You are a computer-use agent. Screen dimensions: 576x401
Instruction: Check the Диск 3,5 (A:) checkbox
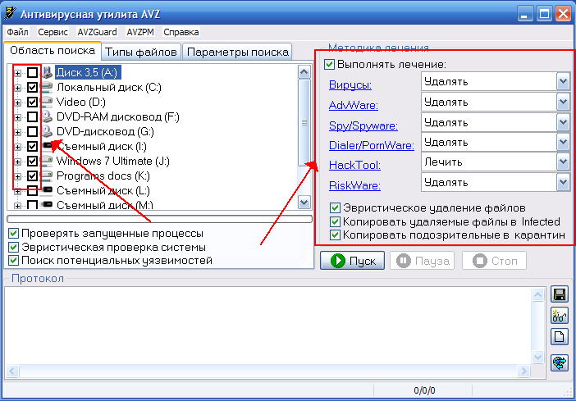(32, 73)
